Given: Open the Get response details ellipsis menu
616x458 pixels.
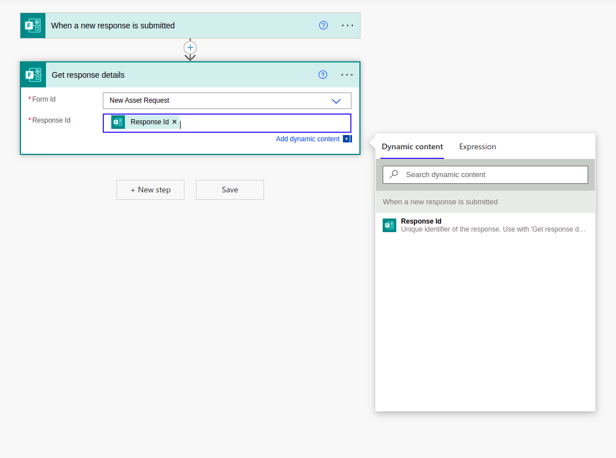Looking at the screenshot, I should coord(347,74).
